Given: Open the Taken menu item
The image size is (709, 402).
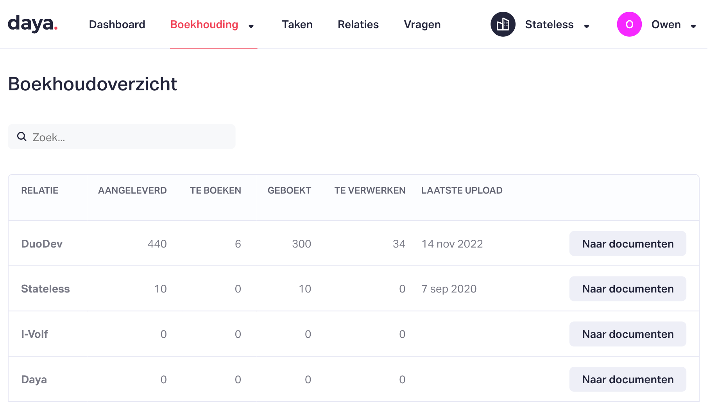Looking at the screenshot, I should point(297,24).
